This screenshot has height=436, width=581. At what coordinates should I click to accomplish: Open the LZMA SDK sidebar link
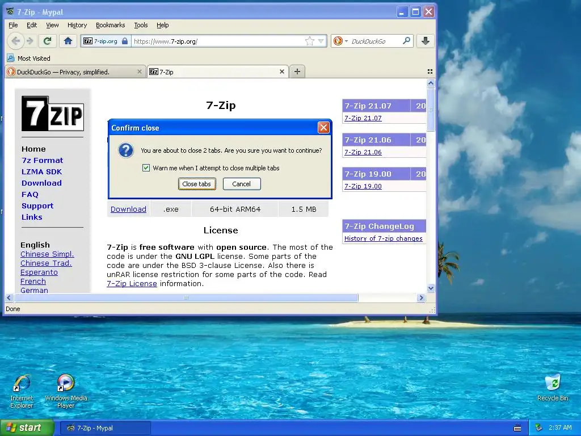(x=41, y=171)
